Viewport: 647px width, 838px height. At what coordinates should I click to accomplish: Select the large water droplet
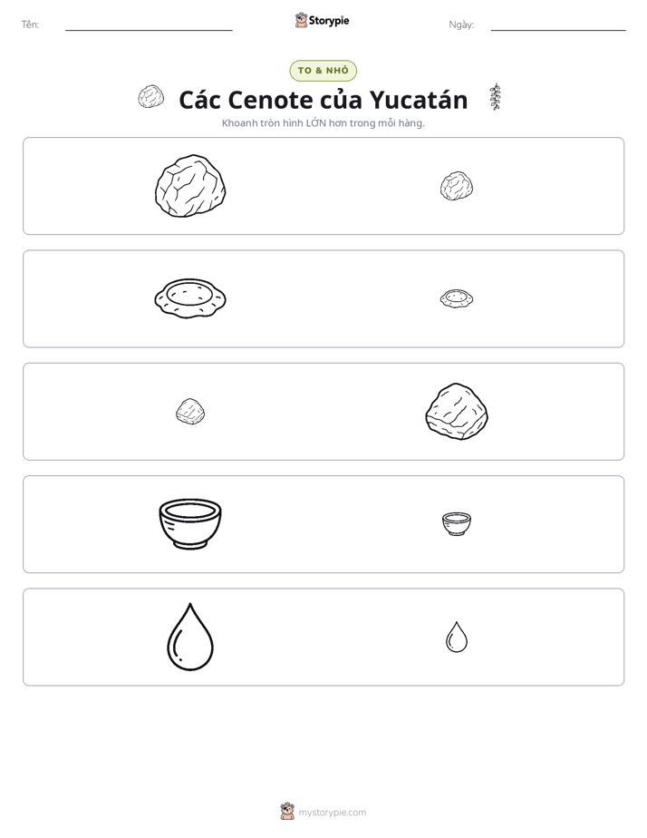point(190,637)
